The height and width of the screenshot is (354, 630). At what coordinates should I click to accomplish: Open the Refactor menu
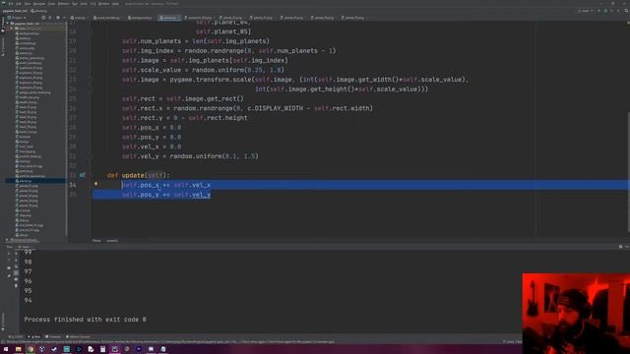click(x=63, y=4)
